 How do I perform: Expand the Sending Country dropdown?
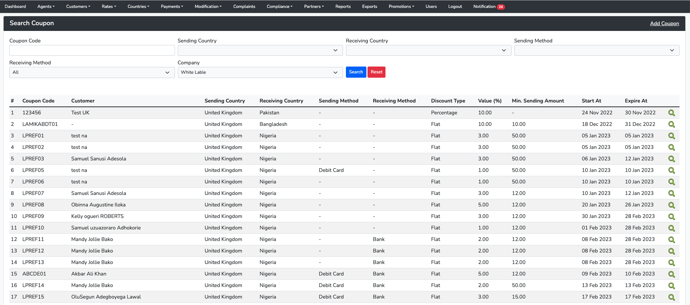[x=260, y=50]
